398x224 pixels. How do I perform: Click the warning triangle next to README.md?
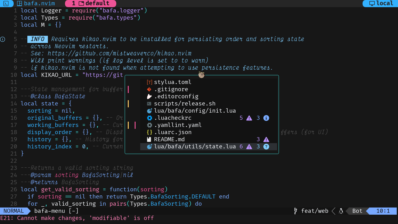266,139
